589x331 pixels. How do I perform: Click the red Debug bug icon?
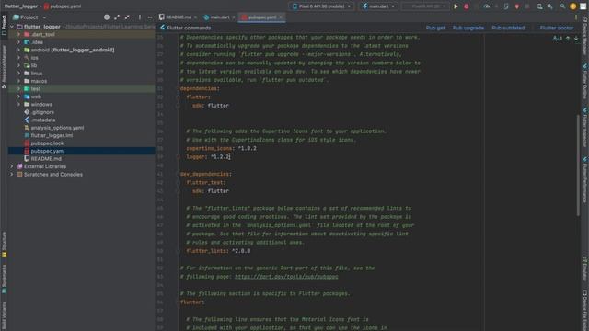(x=467, y=6)
